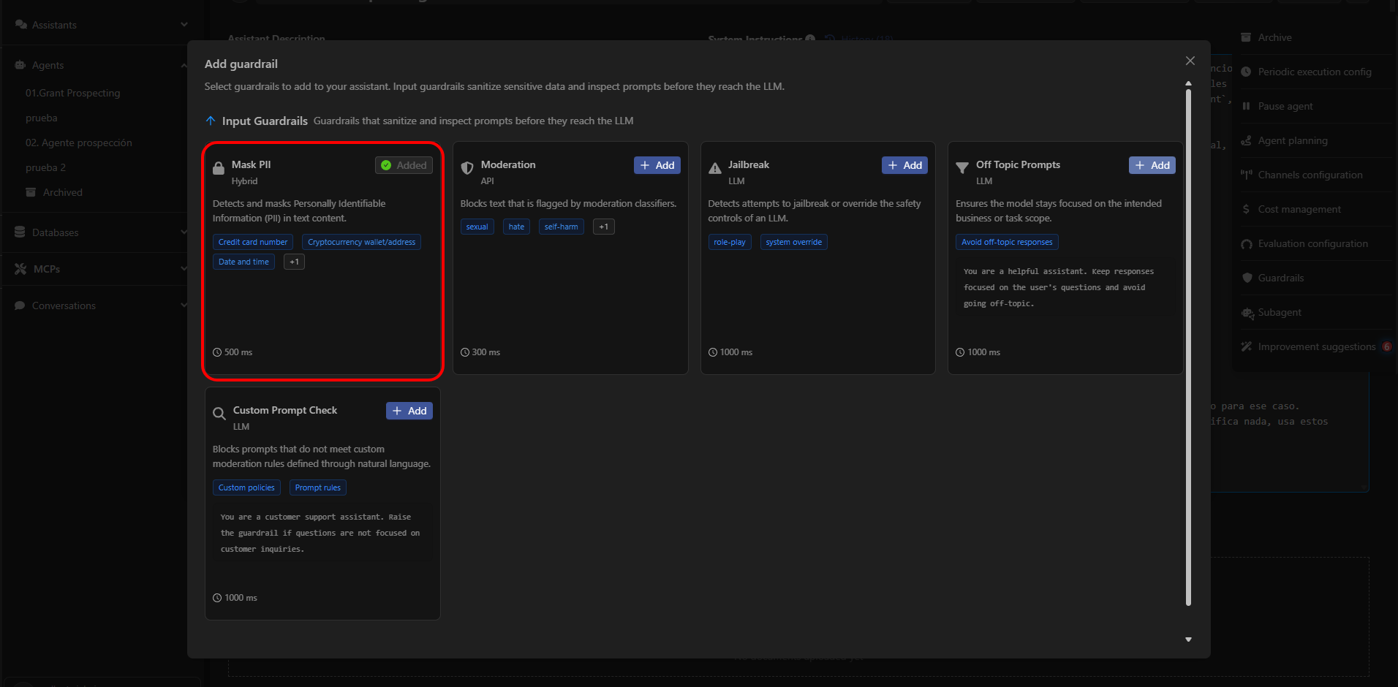Select the Custom Prompt Check magnifier icon

(219, 413)
